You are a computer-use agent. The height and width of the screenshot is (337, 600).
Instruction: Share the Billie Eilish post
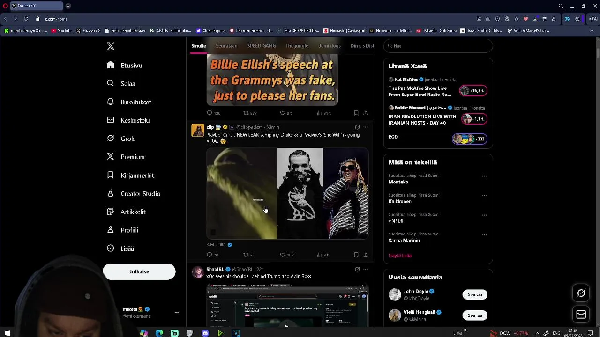[366, 113]
